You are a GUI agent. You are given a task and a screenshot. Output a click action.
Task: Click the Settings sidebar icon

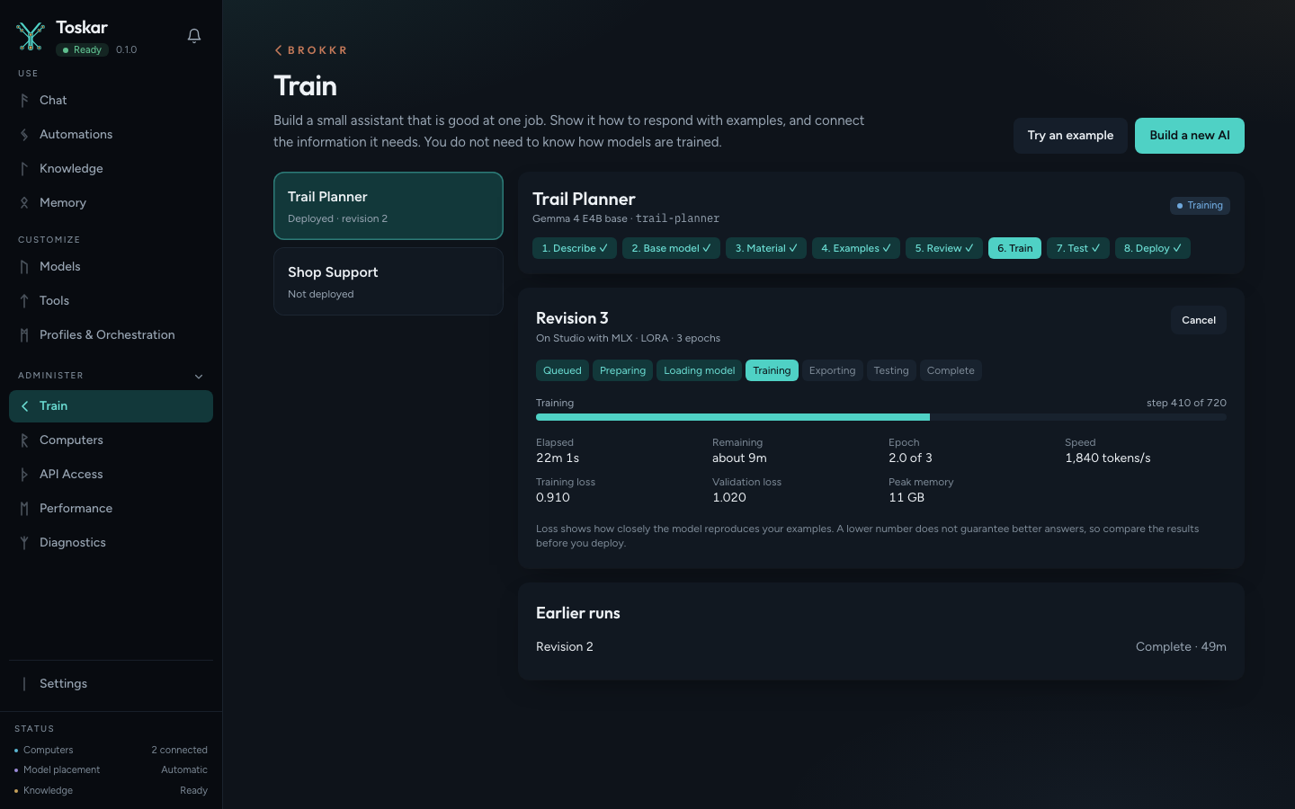[24, 684]
